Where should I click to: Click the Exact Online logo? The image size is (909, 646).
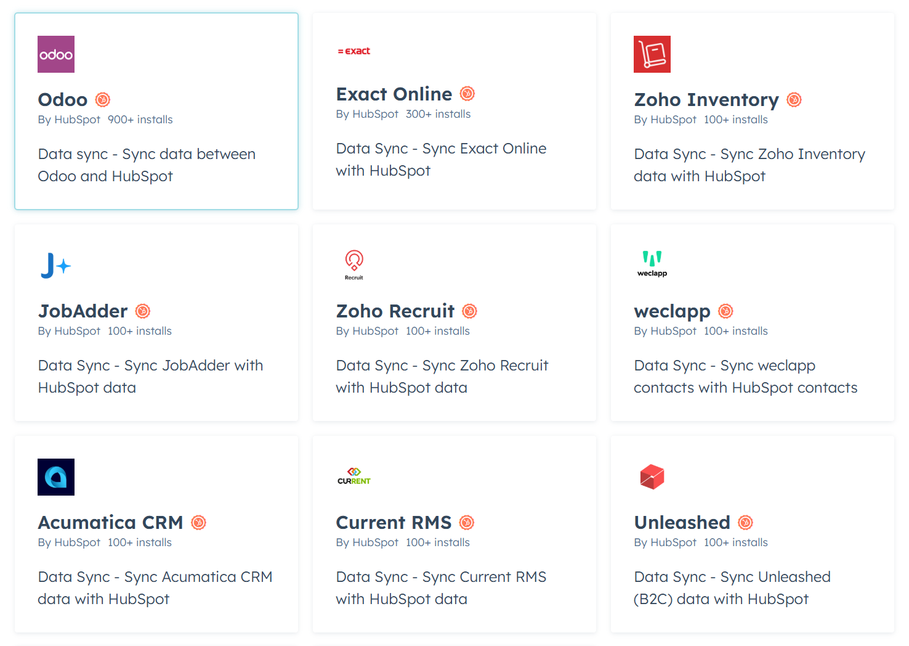(353, 51)
